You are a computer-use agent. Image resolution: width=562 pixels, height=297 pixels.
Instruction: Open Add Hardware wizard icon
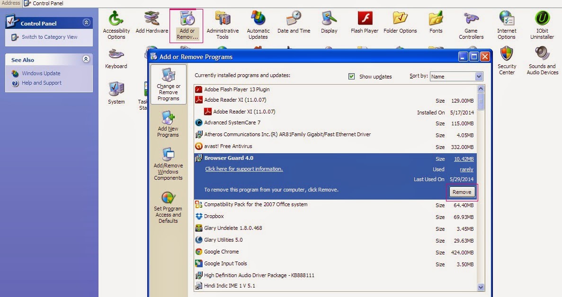[x=152, y=22]
